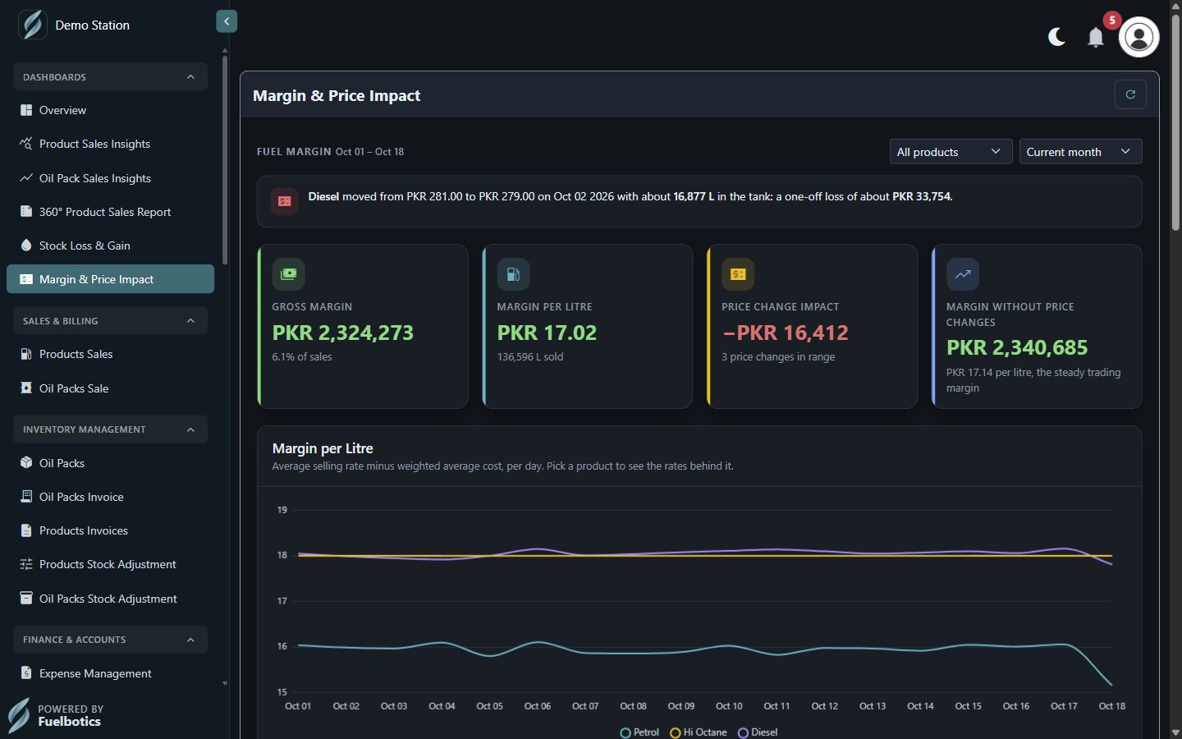The width and height of the screenshot is (1182, 739).
Task: Click the Oil Pack Sales Insights icon
Action: (26, 178)
